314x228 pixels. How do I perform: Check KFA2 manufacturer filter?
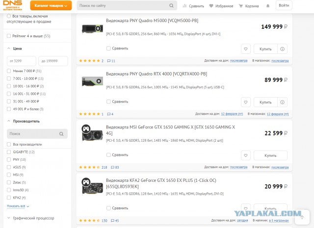click(x=9, y=198)
